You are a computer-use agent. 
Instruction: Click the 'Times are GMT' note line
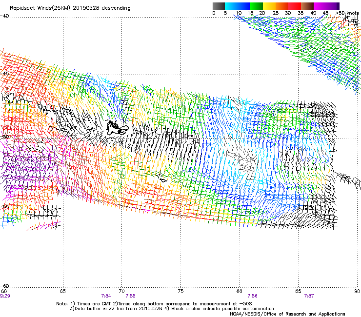click(154, 304)
